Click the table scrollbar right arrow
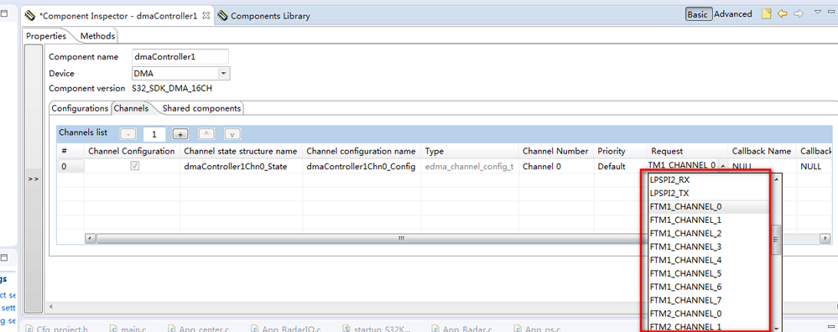This screenshot has width=838, height=332. coord(825,238)
